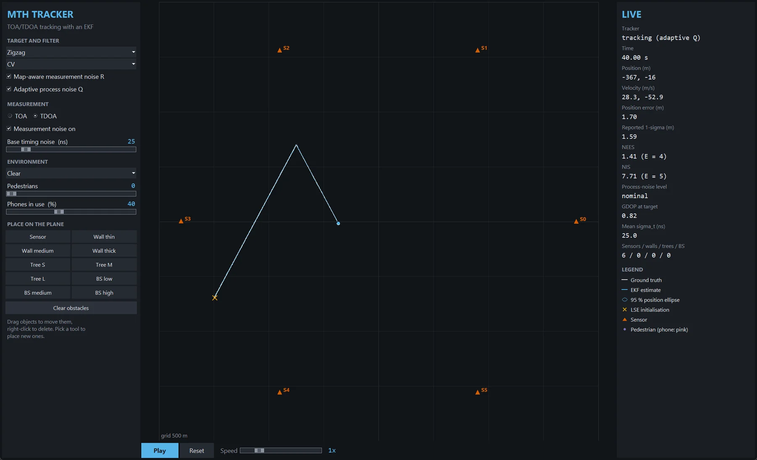The image size is (757, 460).
Task: Click sensor S1 triangle marker
Action: pyautogui.click(x=477, y=50)
